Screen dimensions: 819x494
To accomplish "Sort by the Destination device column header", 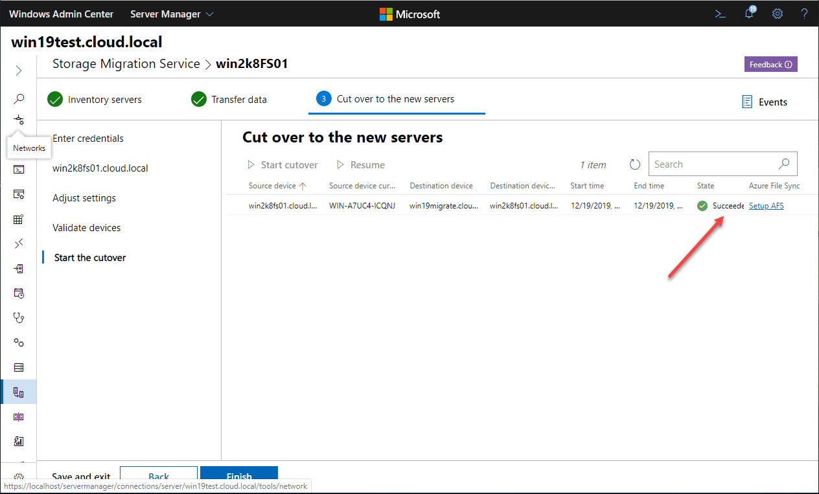I will 441,186.
